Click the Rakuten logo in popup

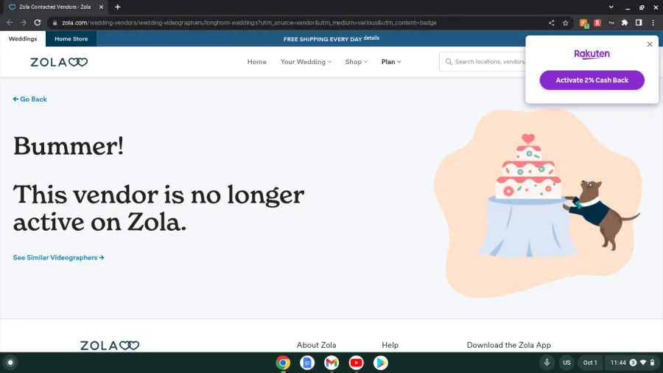pyautogui.click(x=592, y=54)
